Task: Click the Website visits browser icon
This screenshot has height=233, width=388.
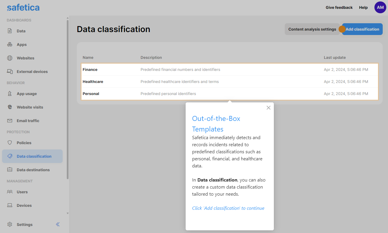Action: [10, 107]
